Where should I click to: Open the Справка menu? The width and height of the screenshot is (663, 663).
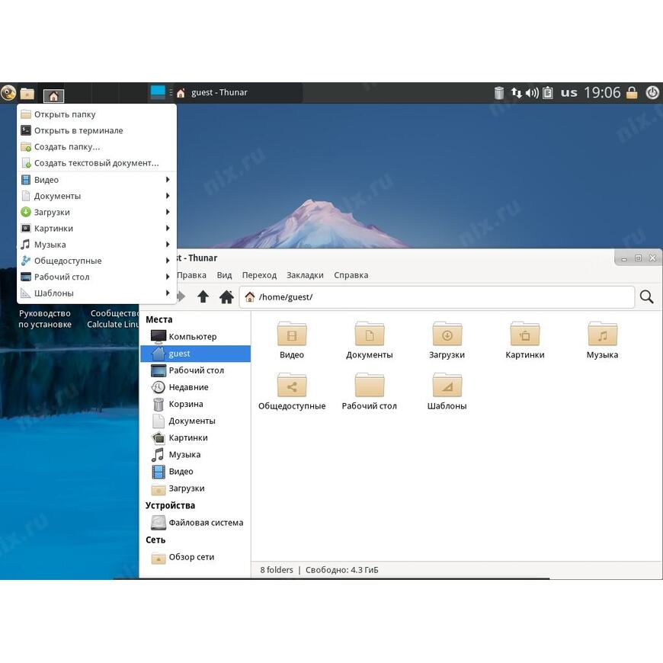coord(351,275)
